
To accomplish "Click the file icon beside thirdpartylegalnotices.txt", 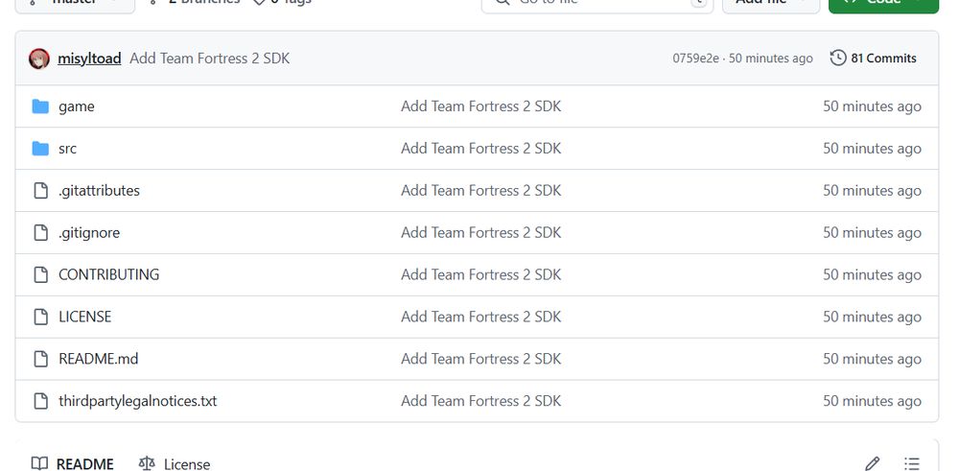I will (40, 401).
